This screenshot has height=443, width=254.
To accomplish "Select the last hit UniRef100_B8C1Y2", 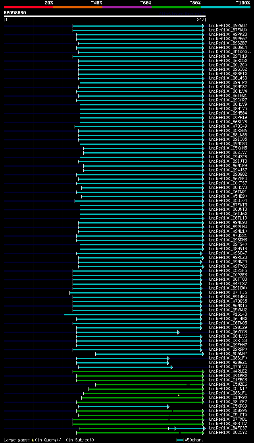I will 228,433.
